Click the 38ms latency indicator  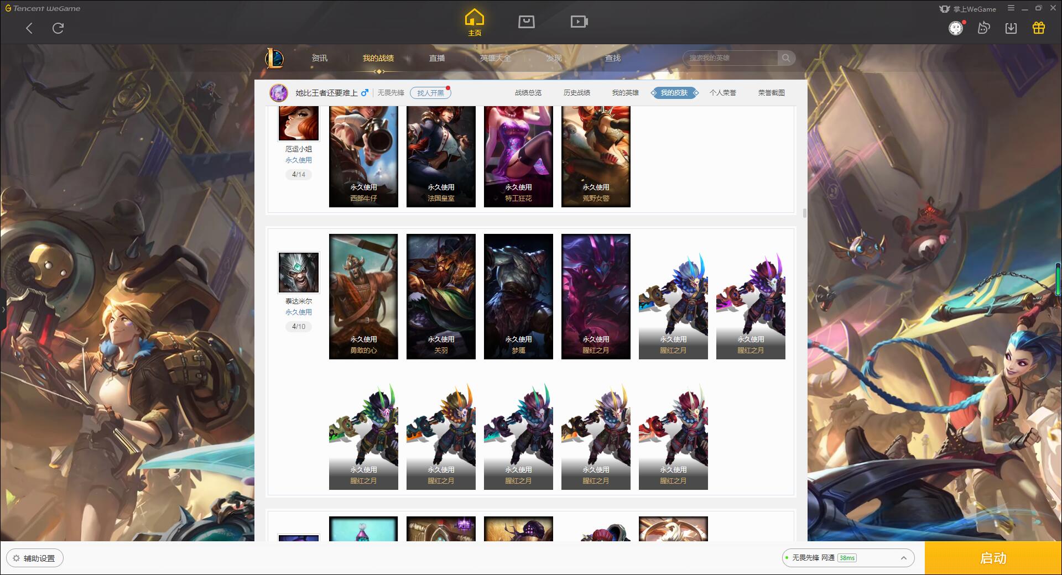click(x=847, y=558)
